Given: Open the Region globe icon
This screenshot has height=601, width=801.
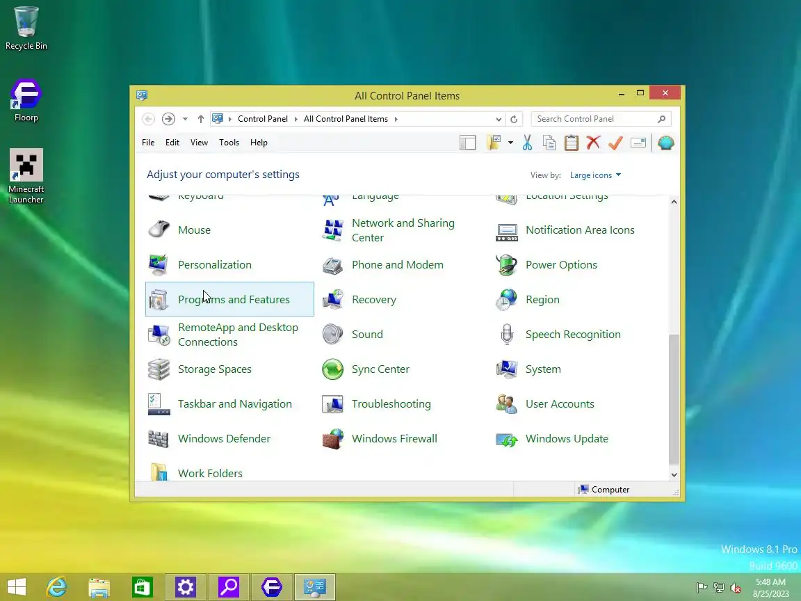Looking at the screenshot, I should point(507,300).
